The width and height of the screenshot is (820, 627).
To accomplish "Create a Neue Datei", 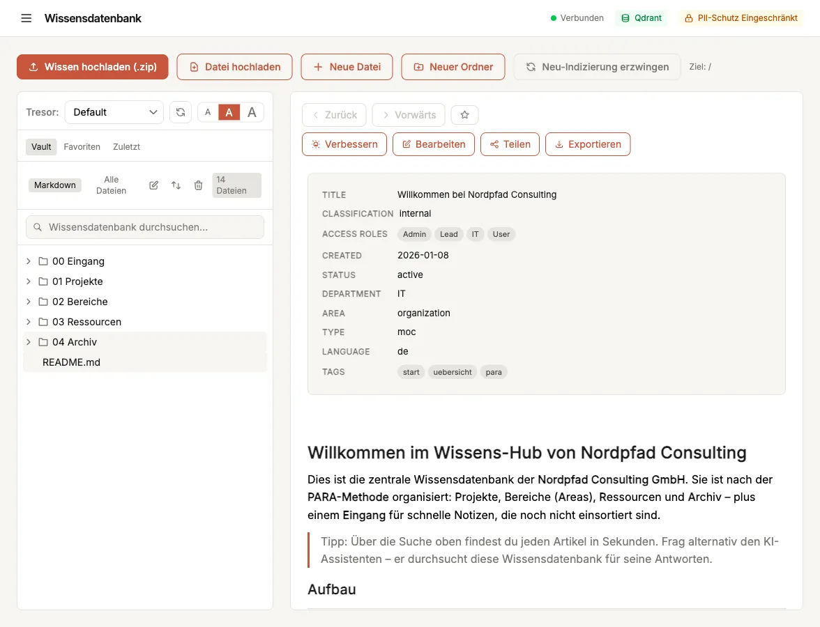I will coord(347,67).
